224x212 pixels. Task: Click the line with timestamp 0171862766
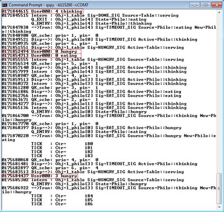pyautogui.click(x=92, y=96)
